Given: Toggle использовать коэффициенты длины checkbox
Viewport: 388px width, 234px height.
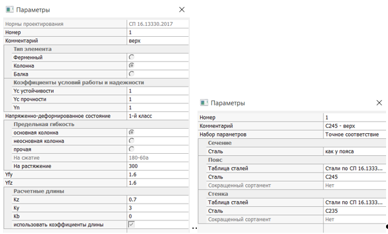Looking at the screenshot, I should click(x=132, y=224).
